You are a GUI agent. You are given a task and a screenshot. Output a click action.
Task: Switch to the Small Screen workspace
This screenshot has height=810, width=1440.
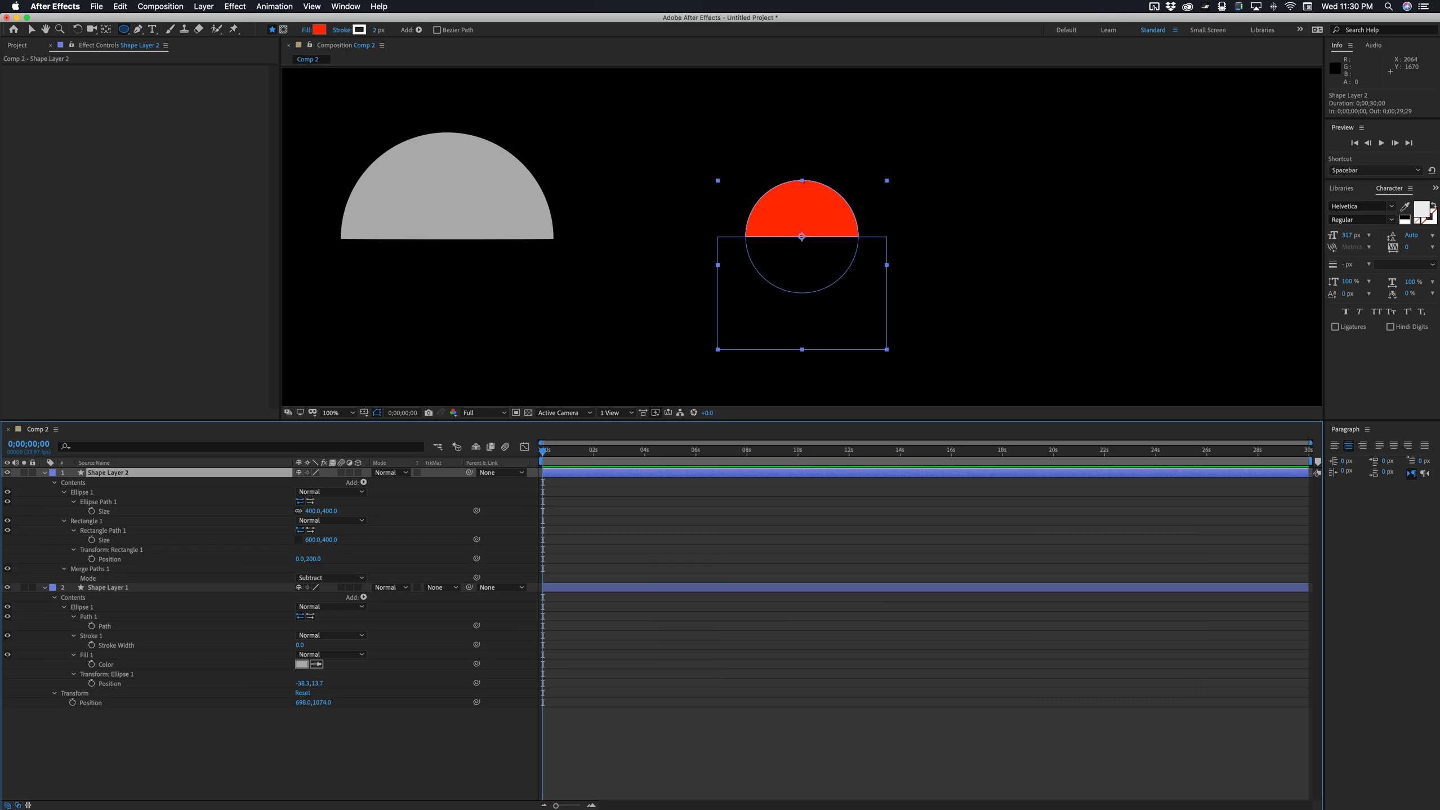pos(1207,30)
